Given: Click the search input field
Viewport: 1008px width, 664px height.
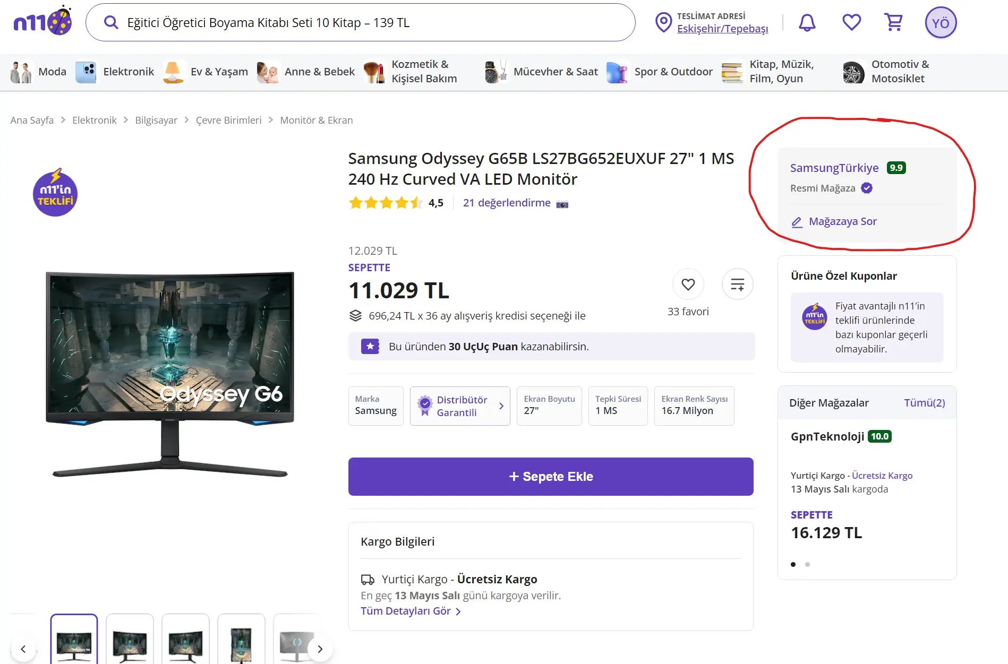Looking at the screenshot, I should click(360, 22).
